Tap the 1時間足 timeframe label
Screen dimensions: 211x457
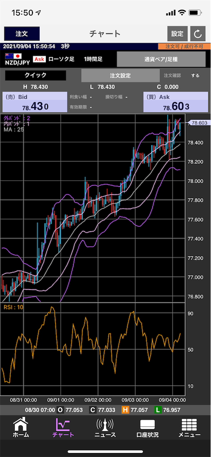[x=93, y=59]
